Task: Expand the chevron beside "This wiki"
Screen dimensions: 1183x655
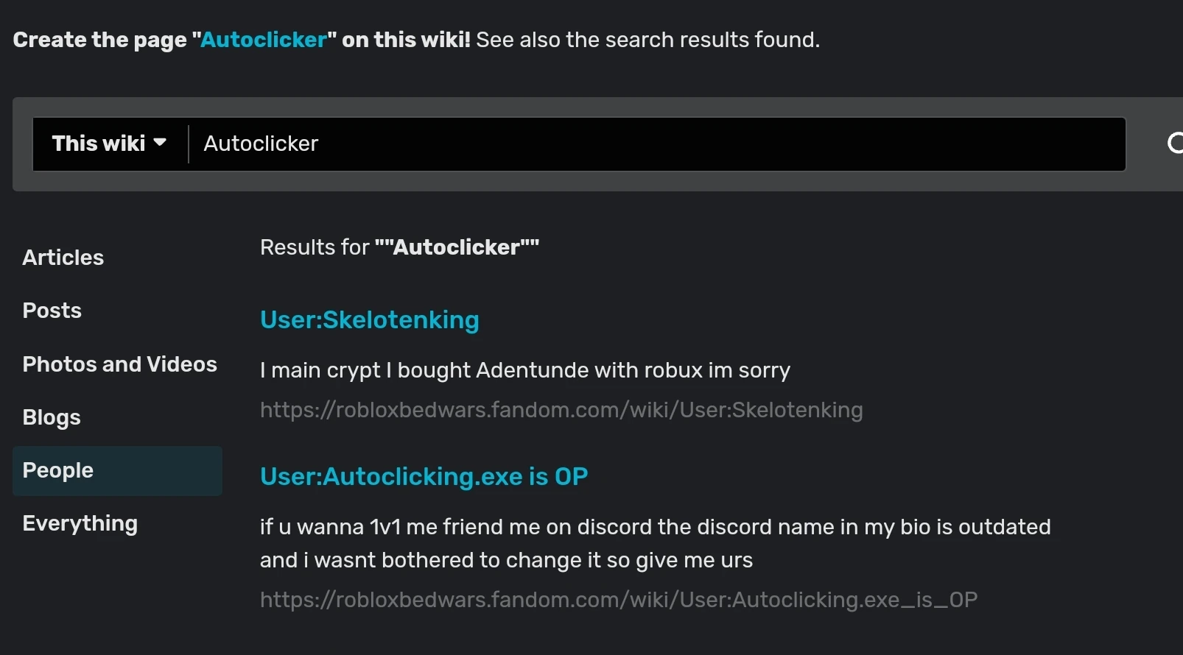Action: 161,144
